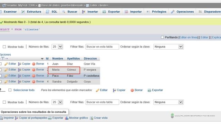Click the Mostrar gráfico link
221x124 pixels.
click(x=78, y=118)
